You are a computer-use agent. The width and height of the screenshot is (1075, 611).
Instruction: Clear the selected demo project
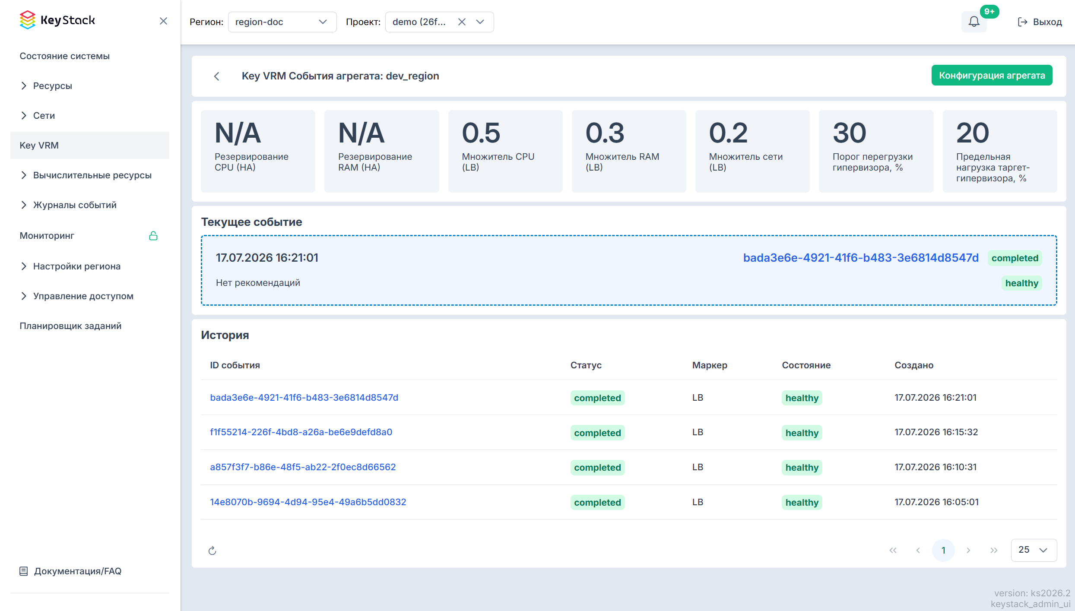[462, 22]
